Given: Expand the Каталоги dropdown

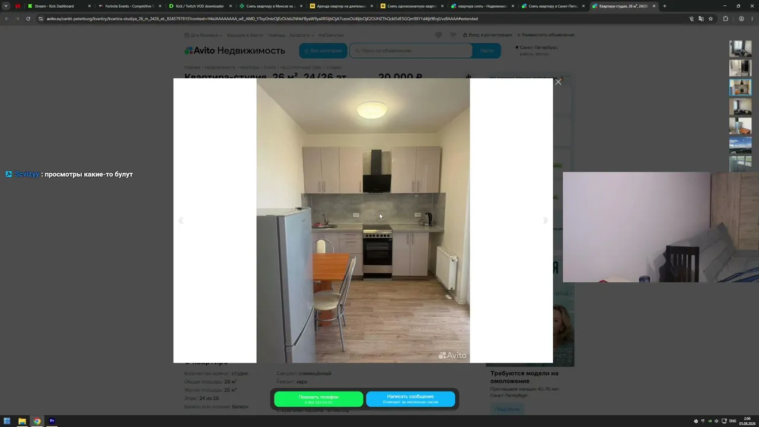Looking at the screenshot, I should click(302, 35).
